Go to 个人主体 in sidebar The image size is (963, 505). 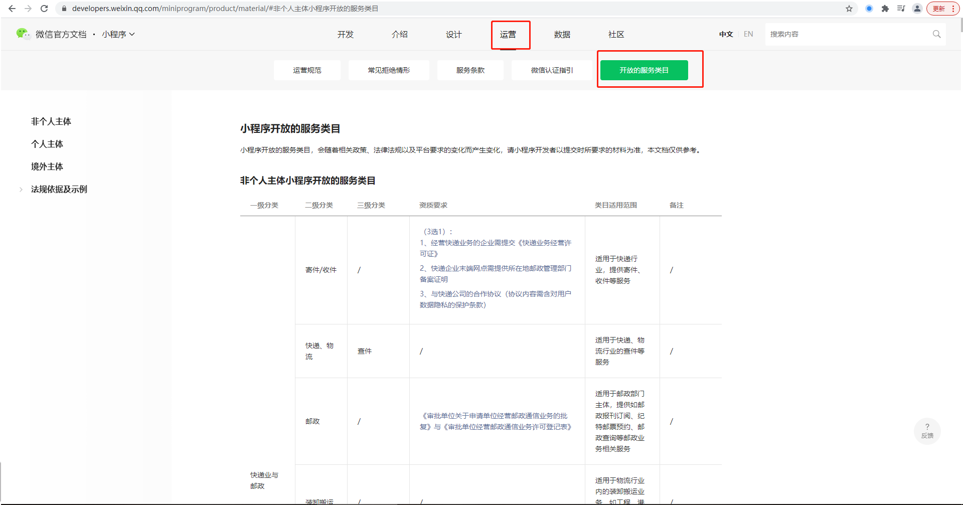tap(47, 144)
